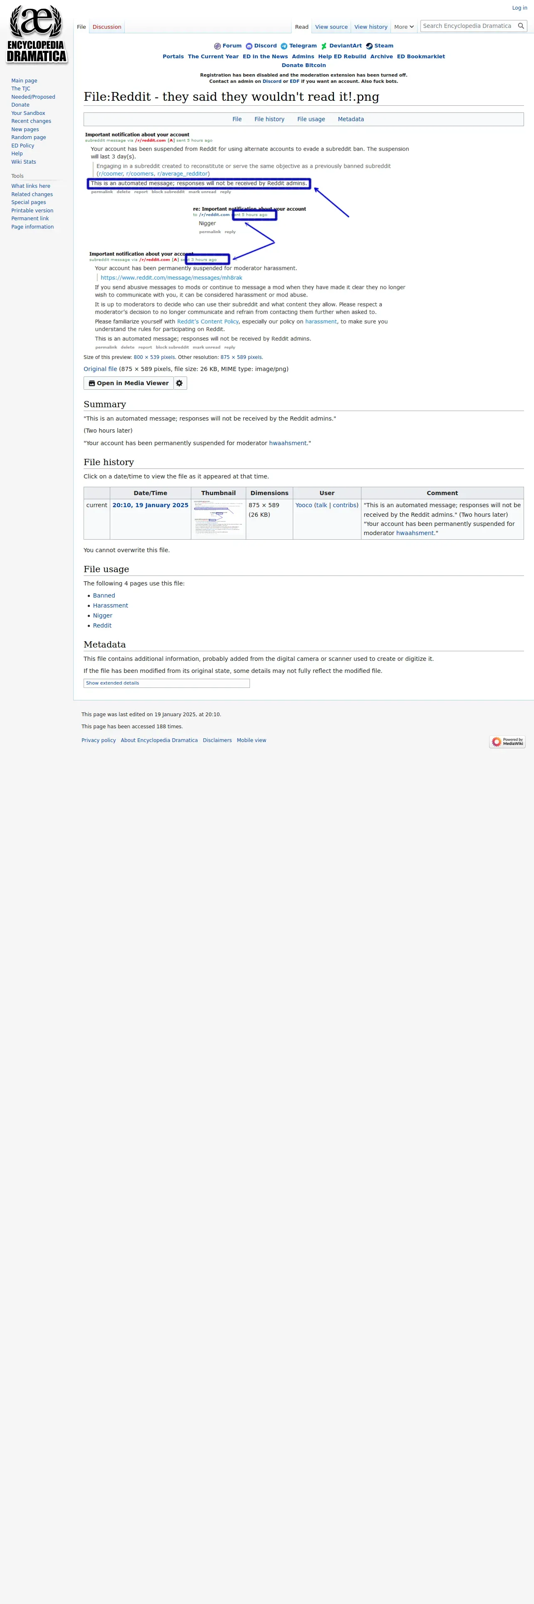Open Yooco's contribs link
The width and height of the screenshot is (534, 1604).
pyautogui.click(x=344, y=506)
